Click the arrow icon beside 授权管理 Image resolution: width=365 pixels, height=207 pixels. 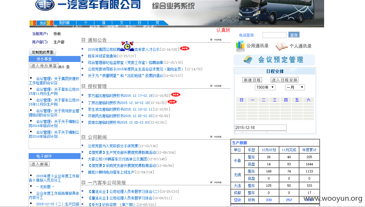coord(83,86)
